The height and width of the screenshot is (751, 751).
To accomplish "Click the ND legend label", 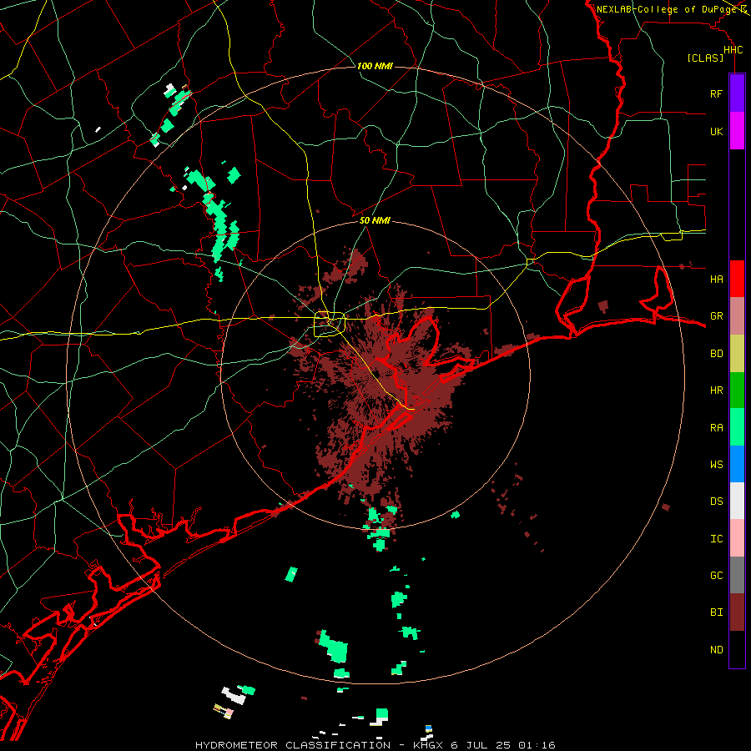I will click(x=716, y=650).
